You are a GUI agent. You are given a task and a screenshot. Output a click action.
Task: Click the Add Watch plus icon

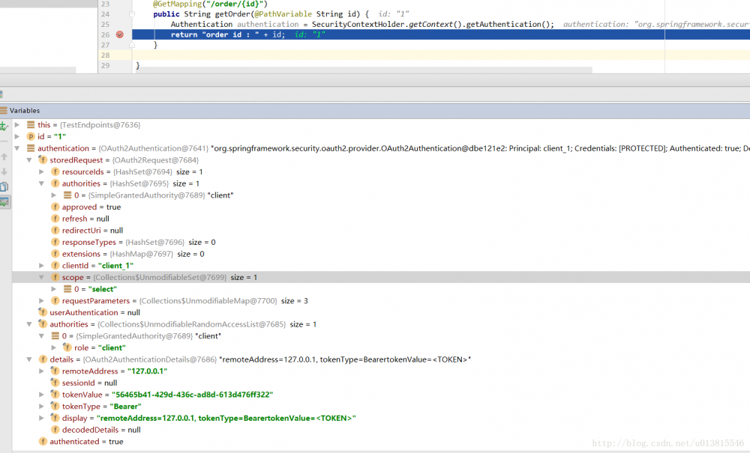click(x=3, y=125)
